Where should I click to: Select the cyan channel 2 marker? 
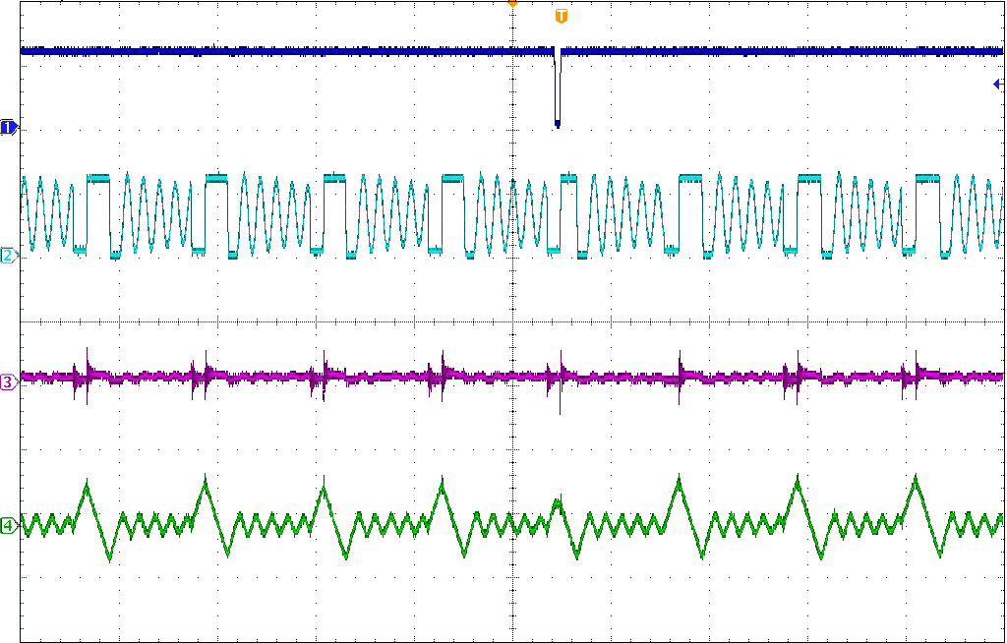point(9,256)
